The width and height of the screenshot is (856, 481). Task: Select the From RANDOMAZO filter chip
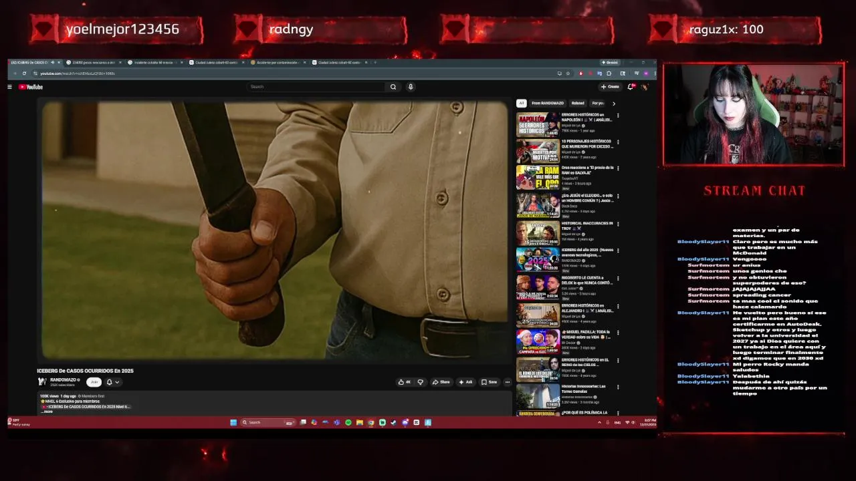tap(548, 104)
